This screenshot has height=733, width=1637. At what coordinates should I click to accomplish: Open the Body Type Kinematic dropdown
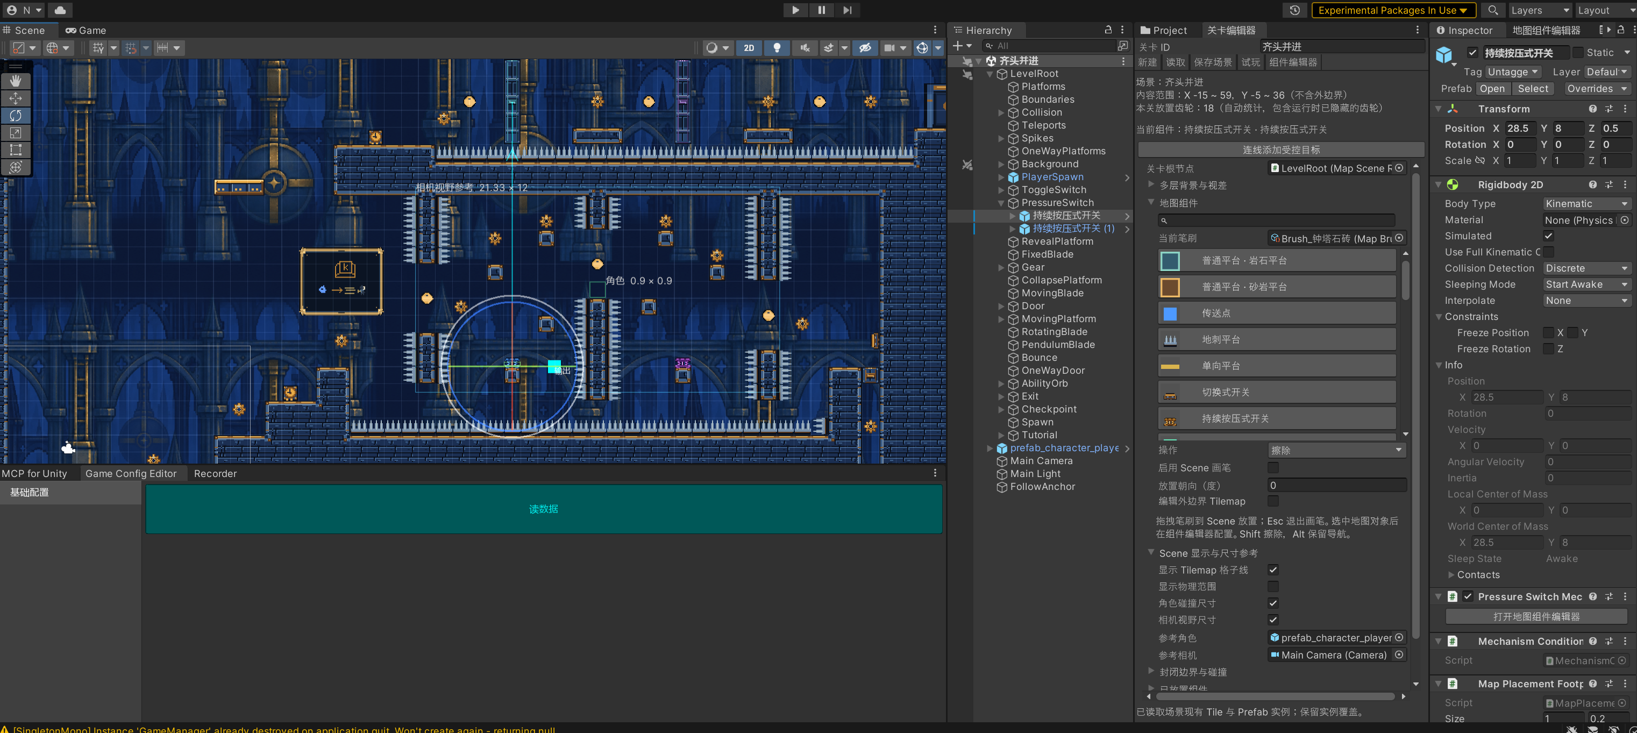coord(1587,203)
